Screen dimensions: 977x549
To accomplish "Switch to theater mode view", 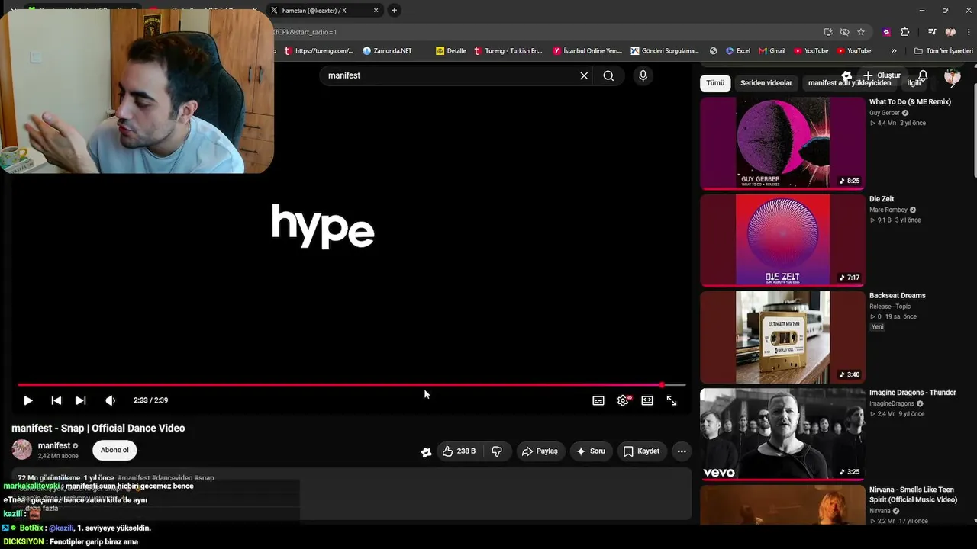I will 647,400.
